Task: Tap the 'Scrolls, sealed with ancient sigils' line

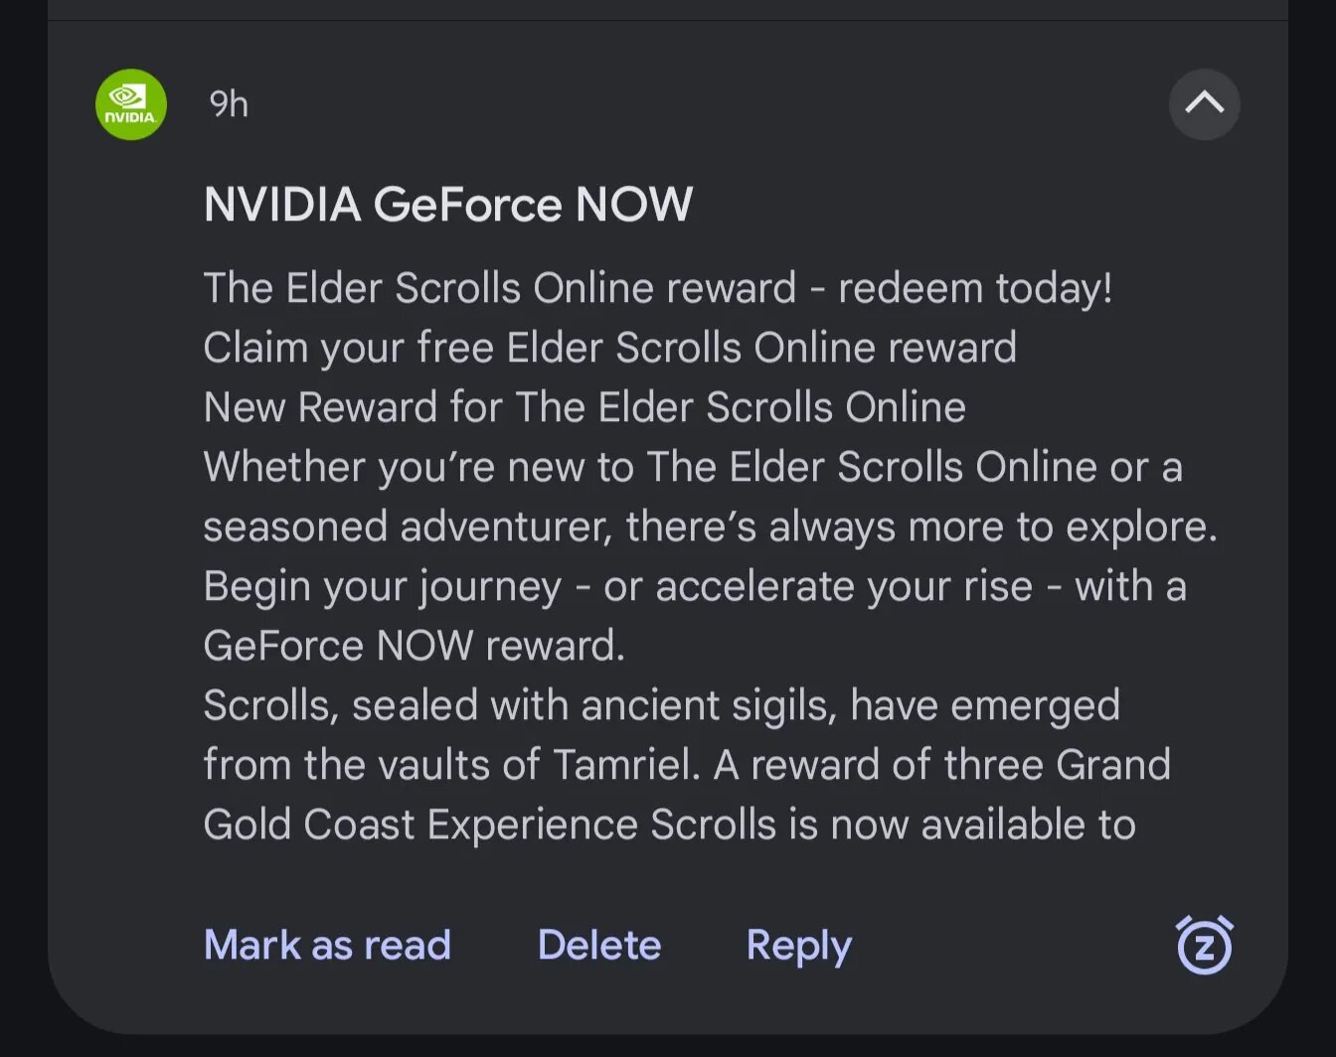Action: coord(661,705)
